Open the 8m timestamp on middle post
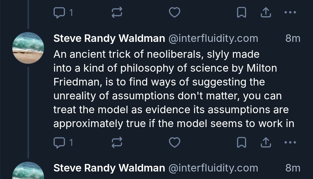Screen dimensions: 313x179 pos(293,38)
